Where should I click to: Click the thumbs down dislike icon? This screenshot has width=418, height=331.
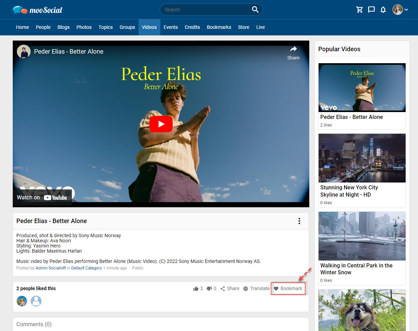pyautogui.click(x=209, y=289)
